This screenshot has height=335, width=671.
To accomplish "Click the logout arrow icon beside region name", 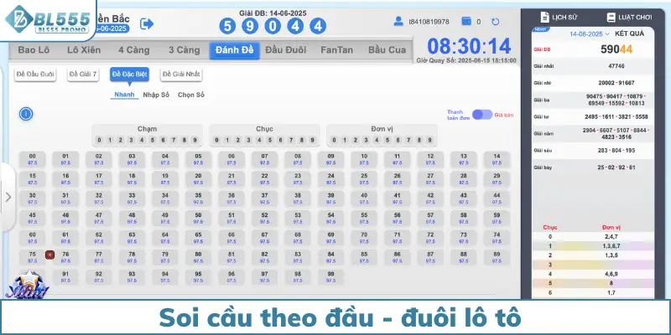I will (x=148, y=24).
